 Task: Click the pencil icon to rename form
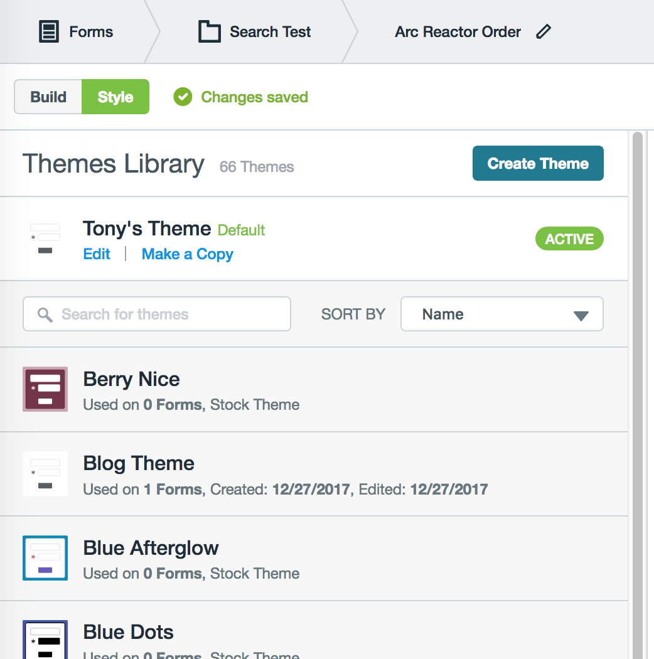[544, 31]
